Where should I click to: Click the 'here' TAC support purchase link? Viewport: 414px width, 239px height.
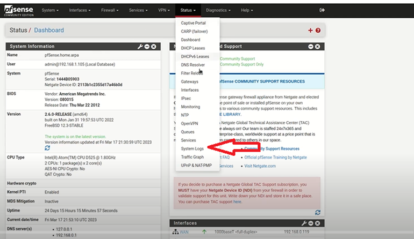237,201
